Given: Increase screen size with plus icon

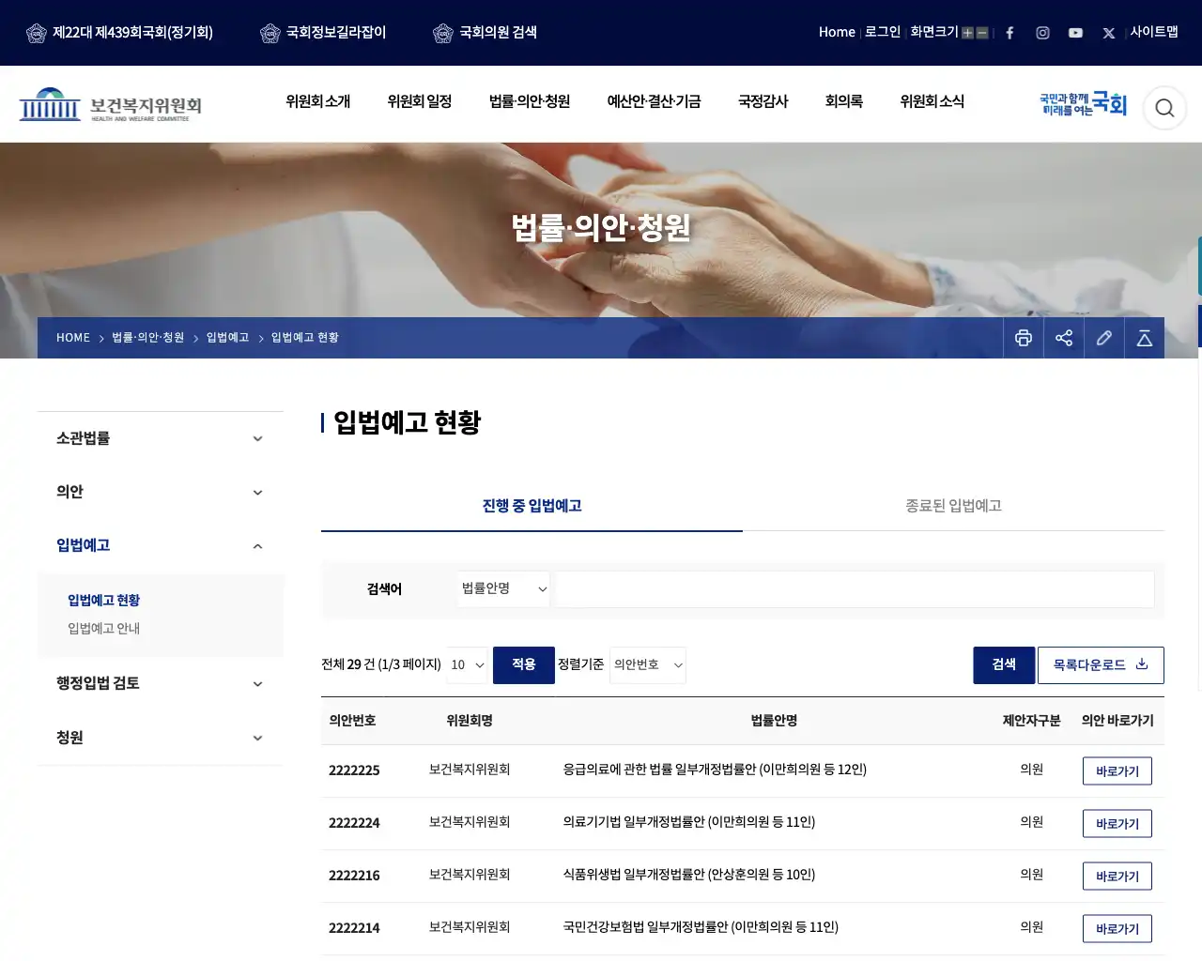Looking at the screenshot, I should click(x=967, y=33).
